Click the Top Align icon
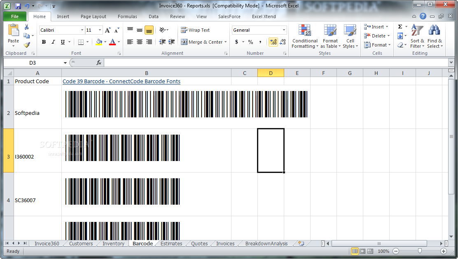The image size is (458, 259). 130,30
